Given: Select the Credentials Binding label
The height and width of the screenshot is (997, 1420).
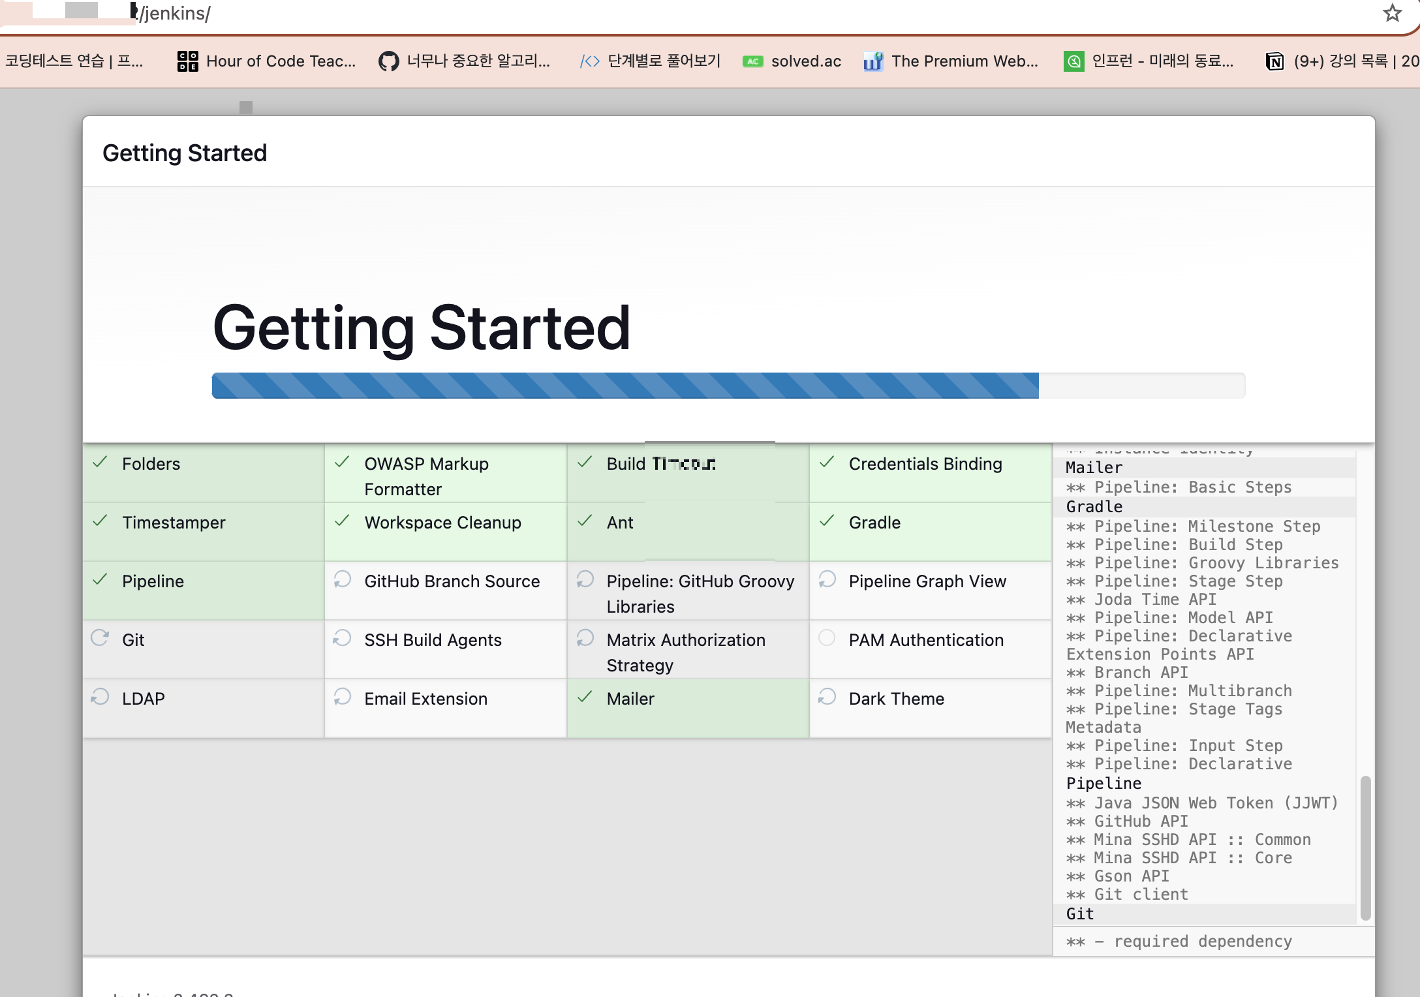Looking at the screenshot, I should click(x=925, y=464).
